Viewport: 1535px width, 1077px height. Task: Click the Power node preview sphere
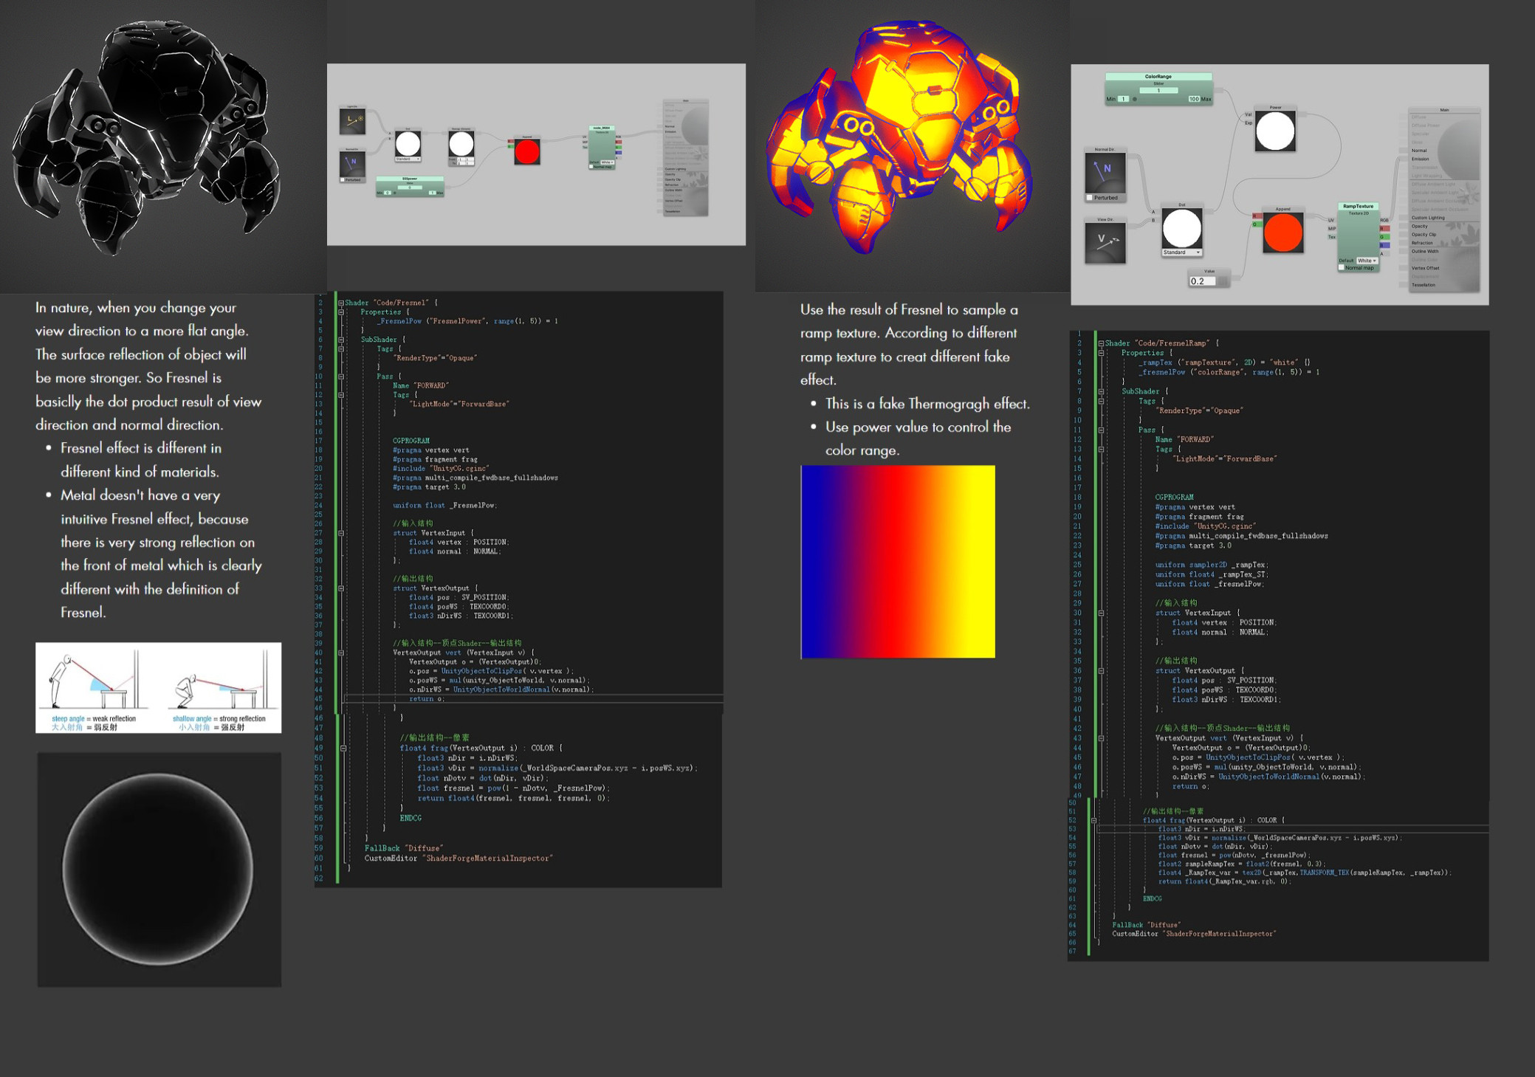coord(1275,130)
